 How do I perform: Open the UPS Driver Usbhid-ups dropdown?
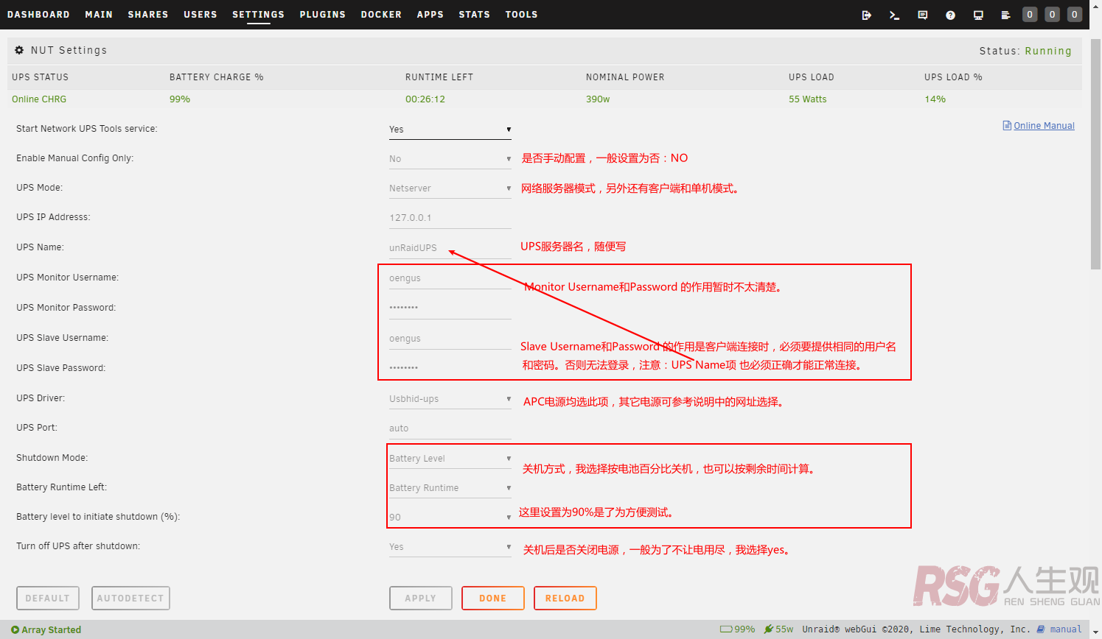450,399
